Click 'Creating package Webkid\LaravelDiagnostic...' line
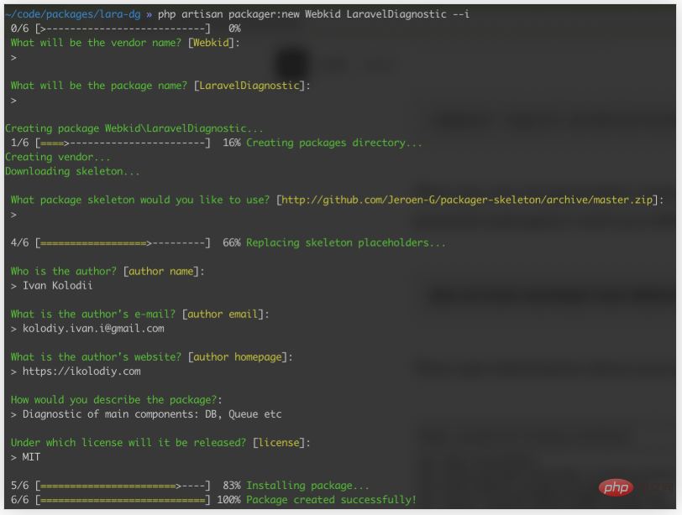 (134, 128)
